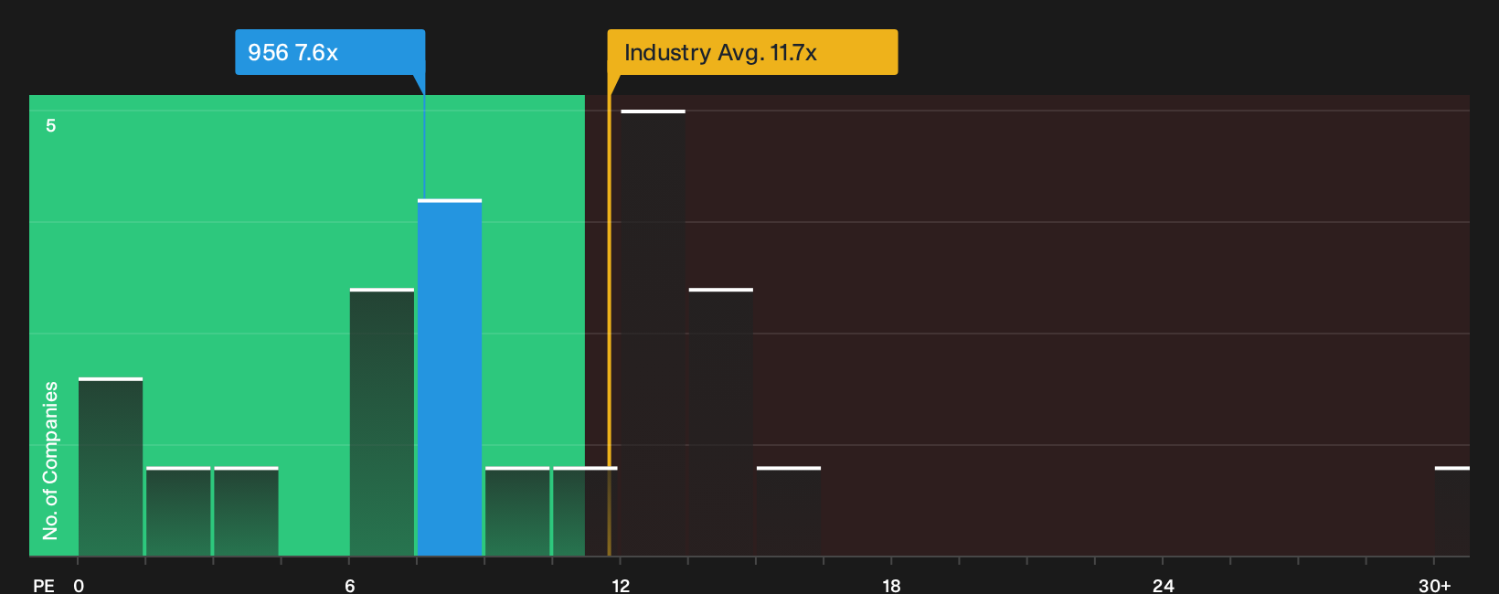
Task: Click the '24' tick label on PE axis
Action: click(1163, 586)
